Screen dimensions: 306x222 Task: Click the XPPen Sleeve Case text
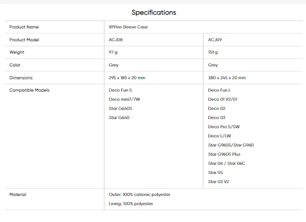pos(128,27)
